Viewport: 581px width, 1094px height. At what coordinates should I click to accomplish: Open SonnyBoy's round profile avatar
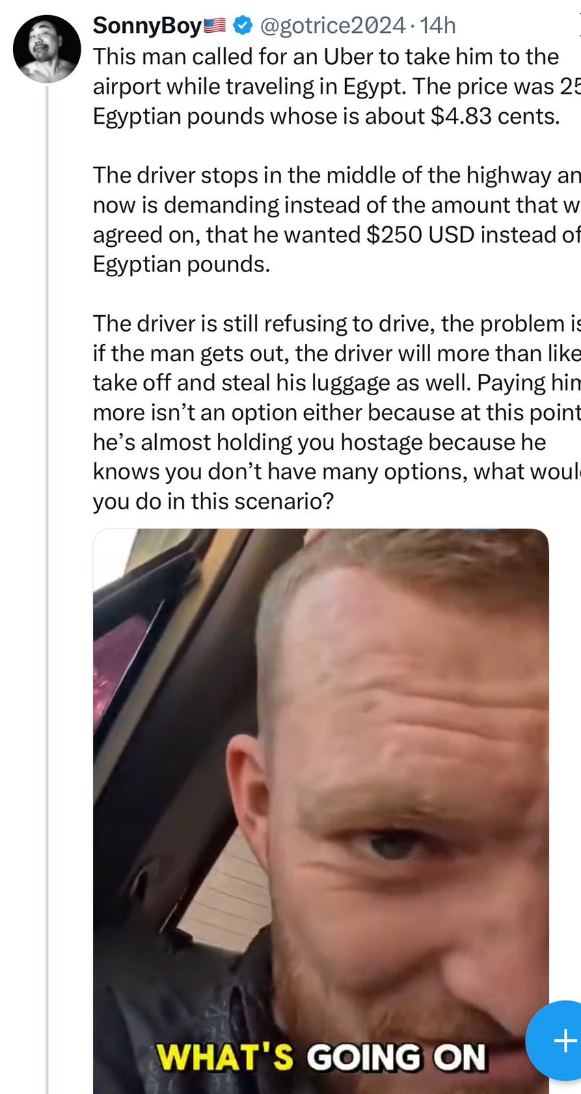pyautogui.click(x=47, y=49)
